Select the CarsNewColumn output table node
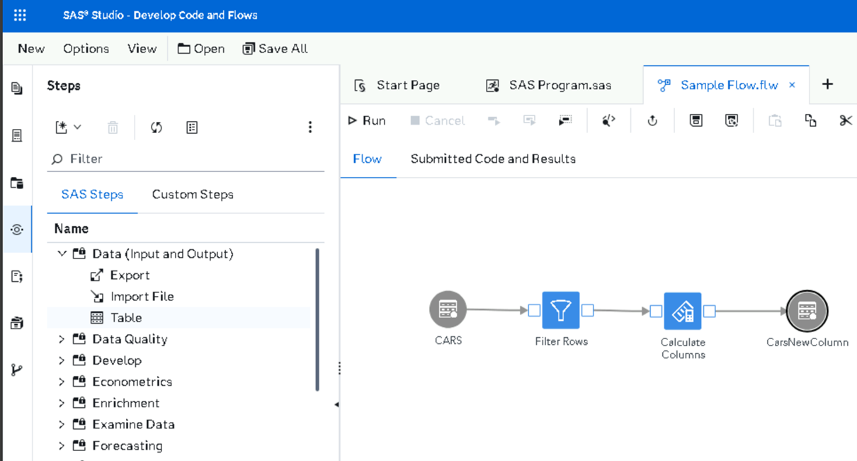857x461 pixels. click(x=807, y=311)
